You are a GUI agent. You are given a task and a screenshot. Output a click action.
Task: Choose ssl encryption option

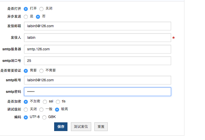click(45, 102)
